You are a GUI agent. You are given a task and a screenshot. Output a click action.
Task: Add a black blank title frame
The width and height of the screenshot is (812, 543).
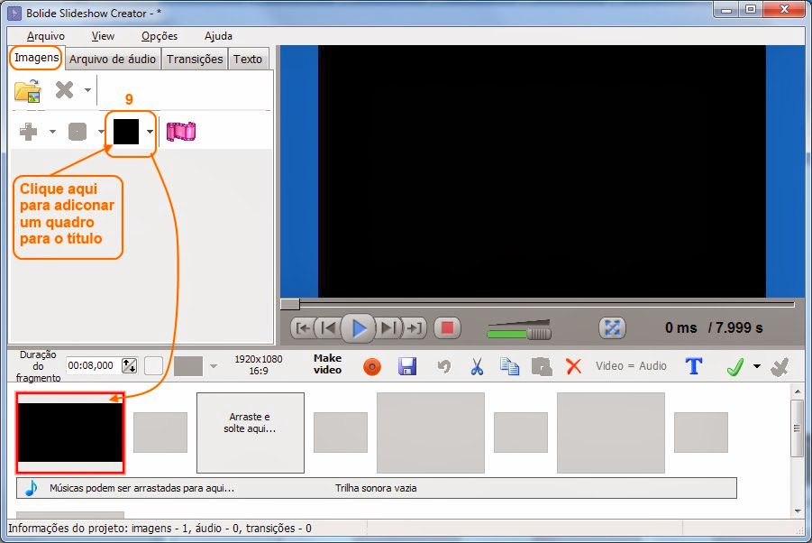pos(126,132)
